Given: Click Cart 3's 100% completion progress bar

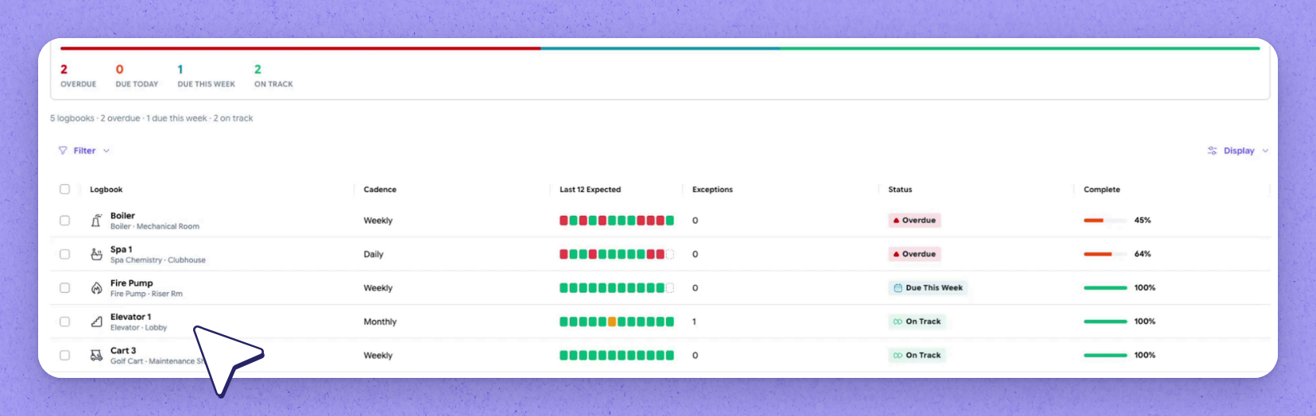Looking at the screenshot, I should point(1105,356).
